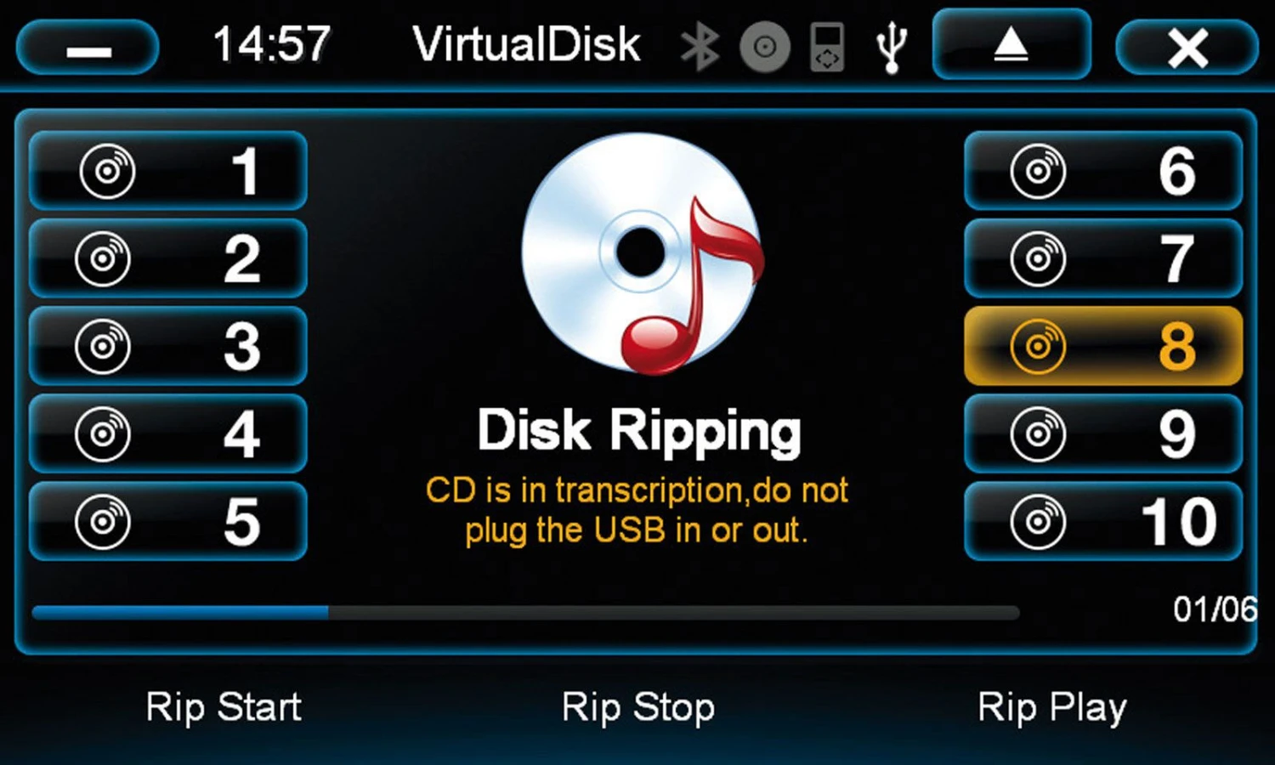The height and width of the screenshot is (765, 1275).
Task: Select virtual disk slot 7
Action: tap(1103, 259)
